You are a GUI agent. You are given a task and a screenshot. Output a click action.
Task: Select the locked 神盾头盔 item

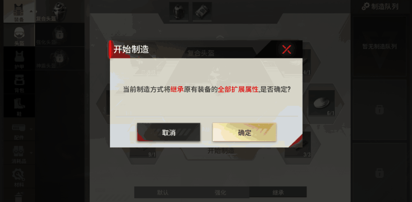point(60,58)
